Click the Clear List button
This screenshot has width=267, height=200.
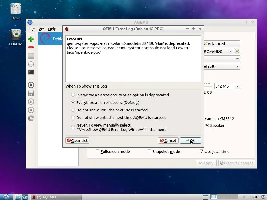click(77, 140)
